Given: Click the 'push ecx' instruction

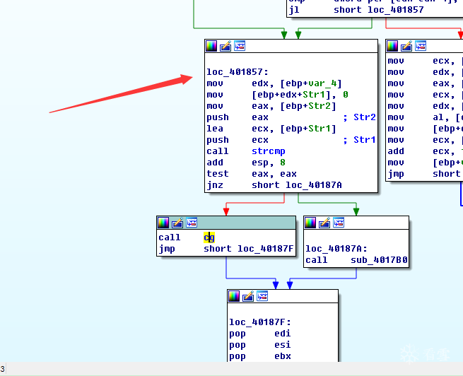Looking at the screenshot, I should pos(238,140).
